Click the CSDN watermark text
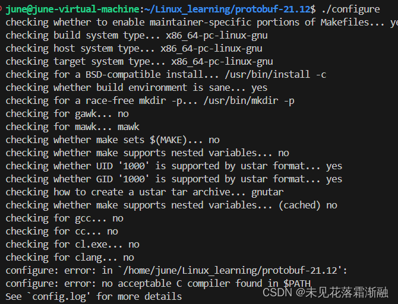This screenshot has height=304, width=398. (x=326, y=293)
